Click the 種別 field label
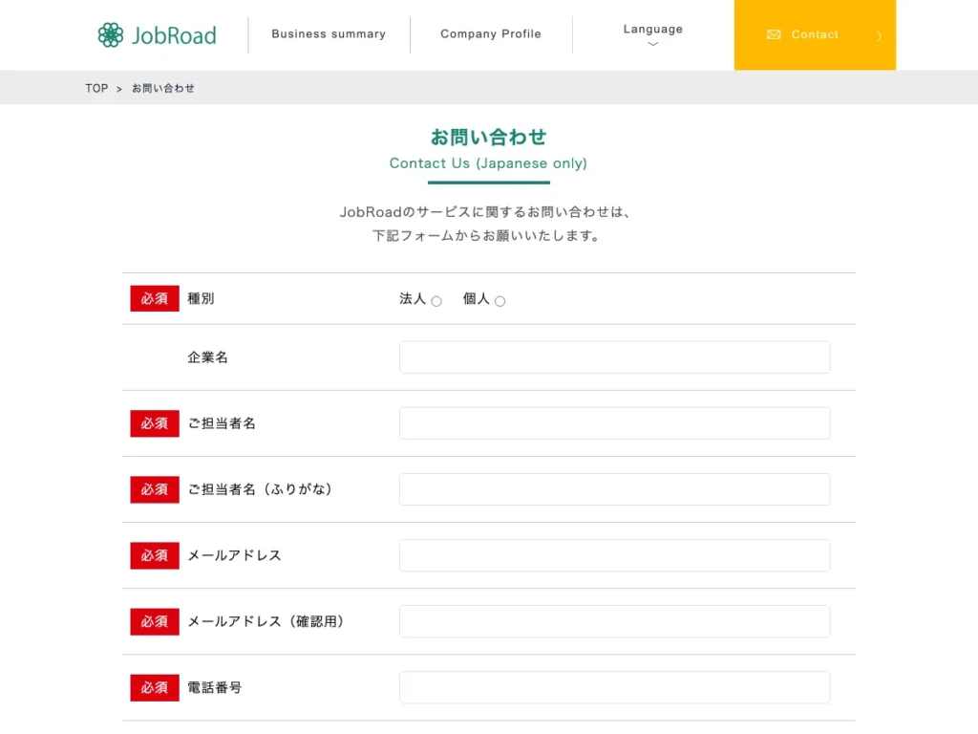The height and width of the screenshot is (734, 978). [201, 298]
